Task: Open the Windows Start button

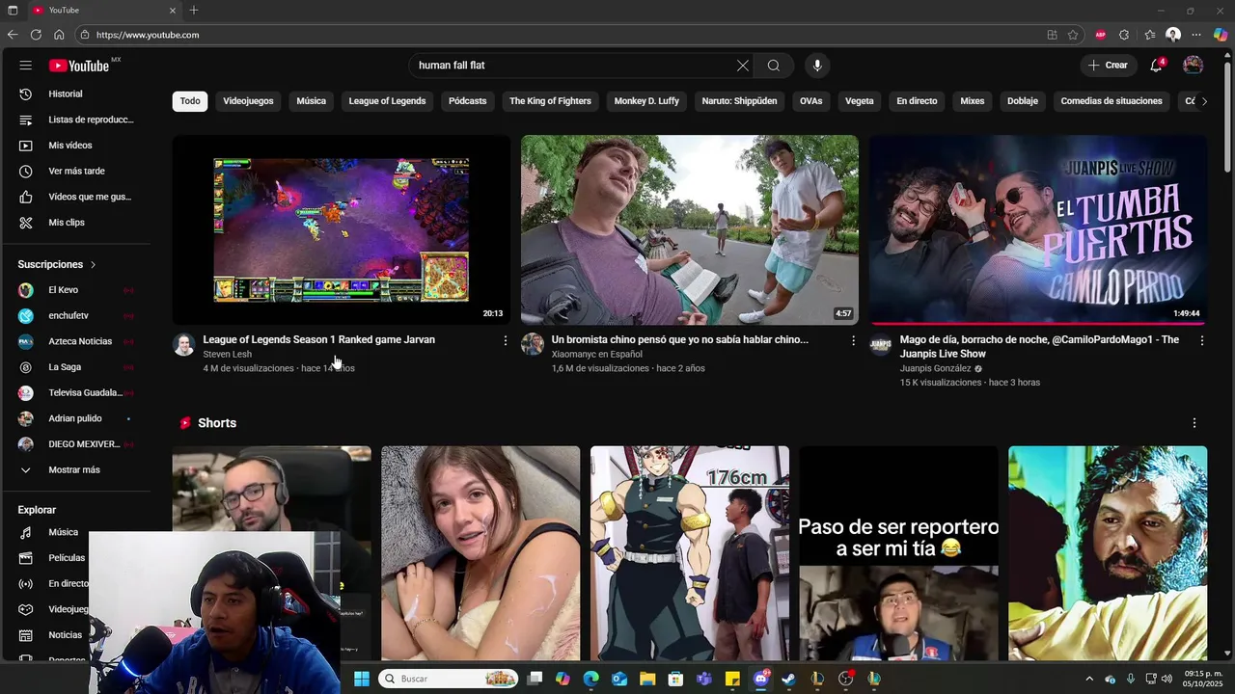Action: 362,679
